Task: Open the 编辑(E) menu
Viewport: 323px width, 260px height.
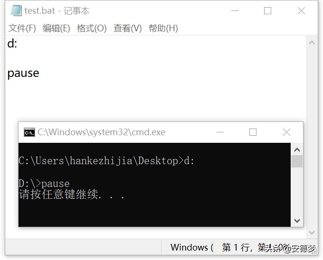Action: click(x=56, y=28)
